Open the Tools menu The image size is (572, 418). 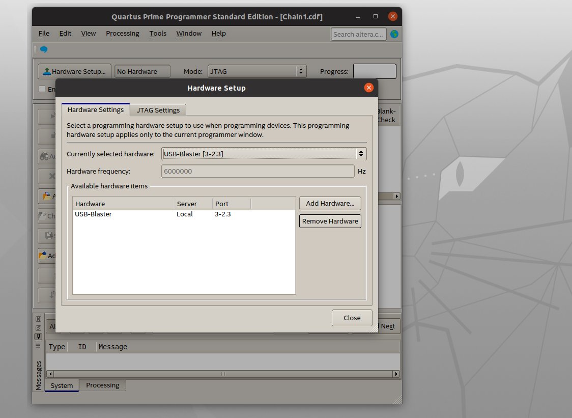[158, 33]
